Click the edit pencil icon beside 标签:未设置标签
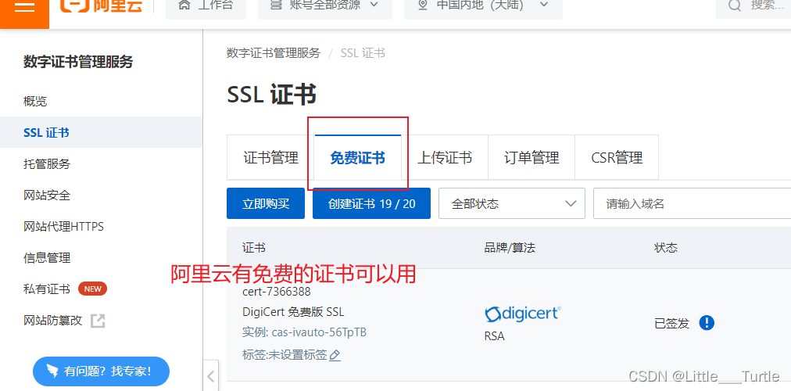 point(335,355)
